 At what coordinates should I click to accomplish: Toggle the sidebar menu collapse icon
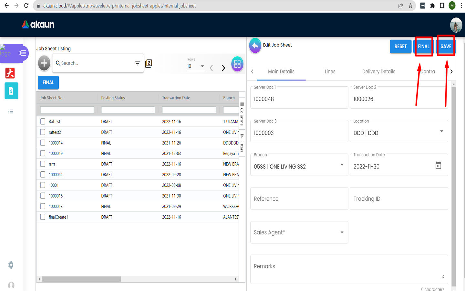[x=23, y=53]
